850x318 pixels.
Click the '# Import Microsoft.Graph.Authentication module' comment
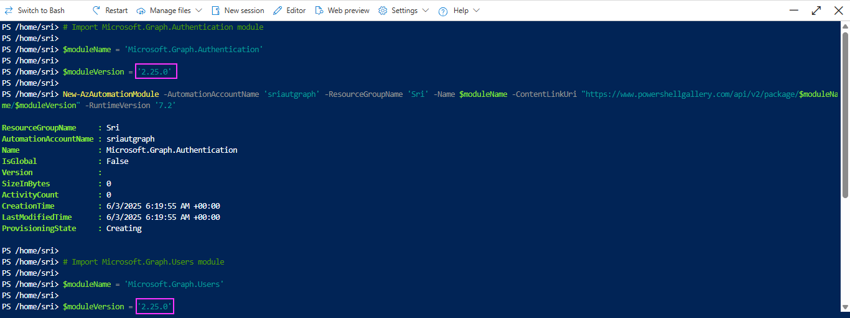tap(163, 27)
